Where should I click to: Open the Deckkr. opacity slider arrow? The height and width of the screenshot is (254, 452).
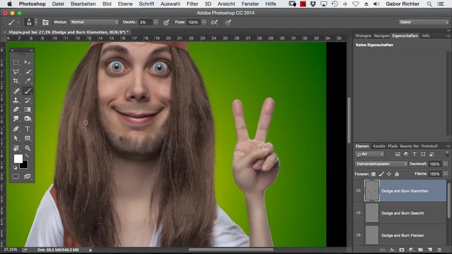point(156,22)
